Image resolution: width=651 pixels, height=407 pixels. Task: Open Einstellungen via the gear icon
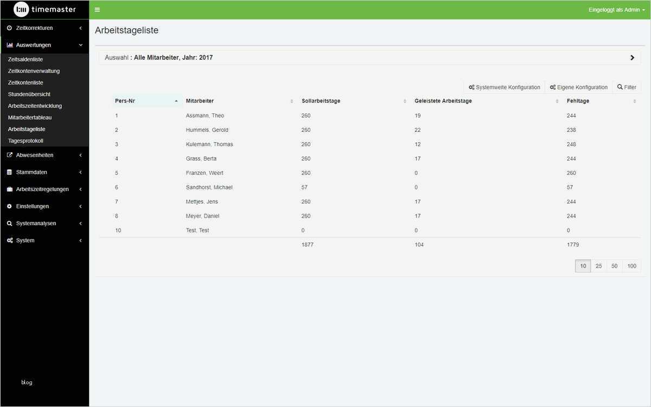[9, 206]
